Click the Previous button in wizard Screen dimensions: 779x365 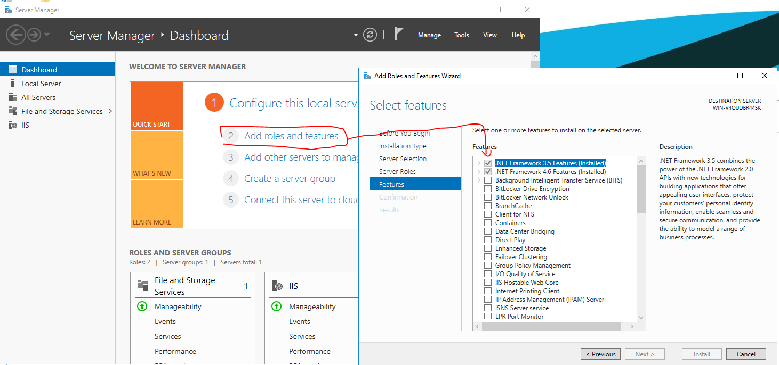click(x=600, y=354)
